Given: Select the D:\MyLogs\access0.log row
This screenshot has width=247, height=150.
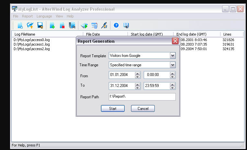Looking at the screenshot, I should [32, 40].
